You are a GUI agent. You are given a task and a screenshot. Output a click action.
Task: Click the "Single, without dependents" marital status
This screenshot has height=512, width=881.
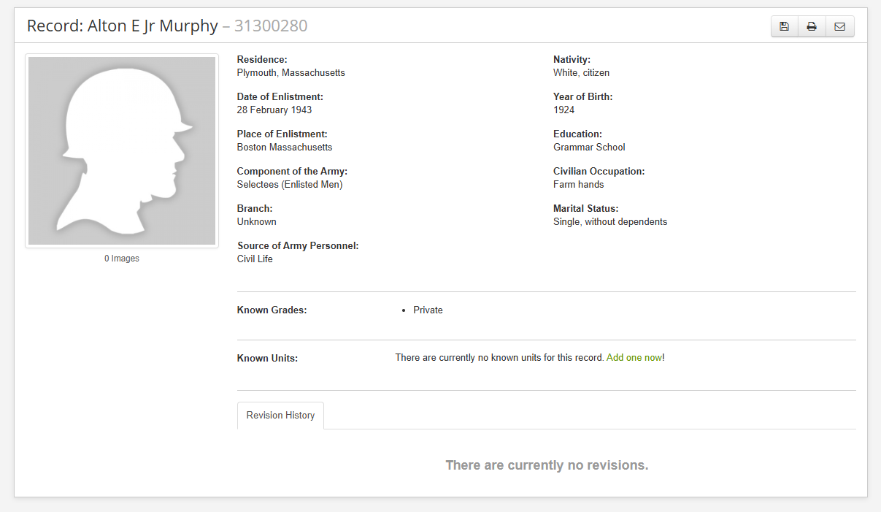tap(610, 222)
